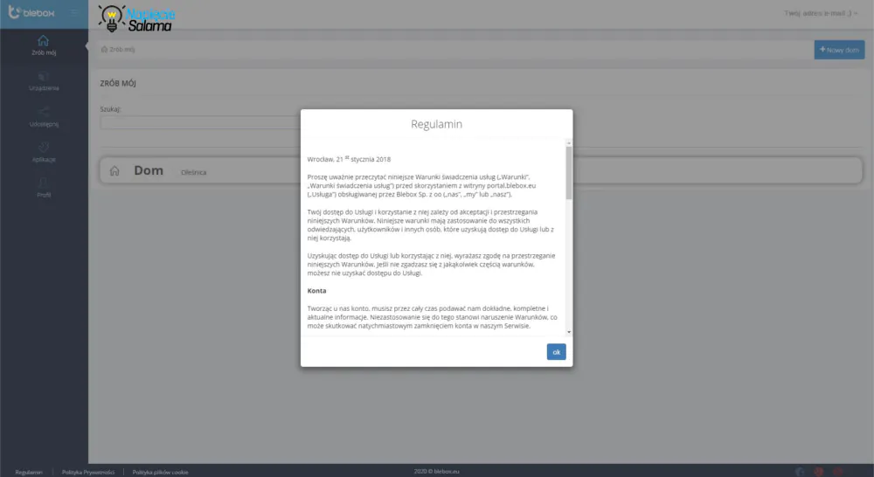This screenshot has width=874, height=477.
Task: Click the Facebook icon in the footer
Action: (800, 472)
